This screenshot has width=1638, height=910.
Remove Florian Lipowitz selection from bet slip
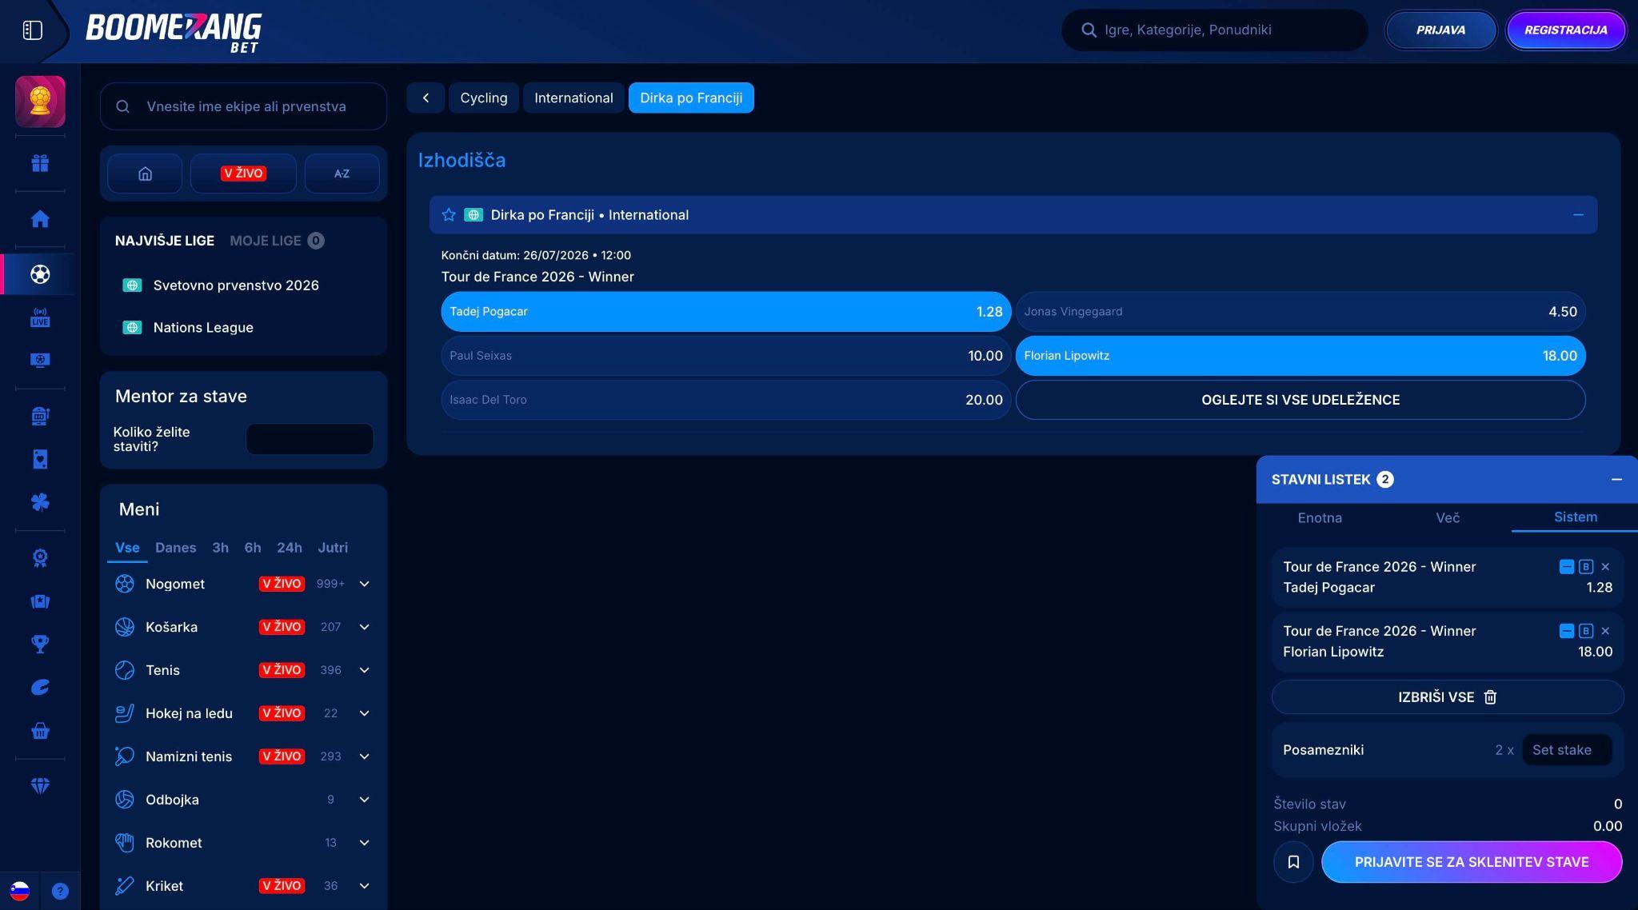pos(1605,631)
